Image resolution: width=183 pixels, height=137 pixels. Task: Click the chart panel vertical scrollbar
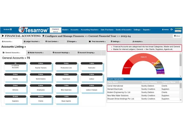tap(180, 60)
